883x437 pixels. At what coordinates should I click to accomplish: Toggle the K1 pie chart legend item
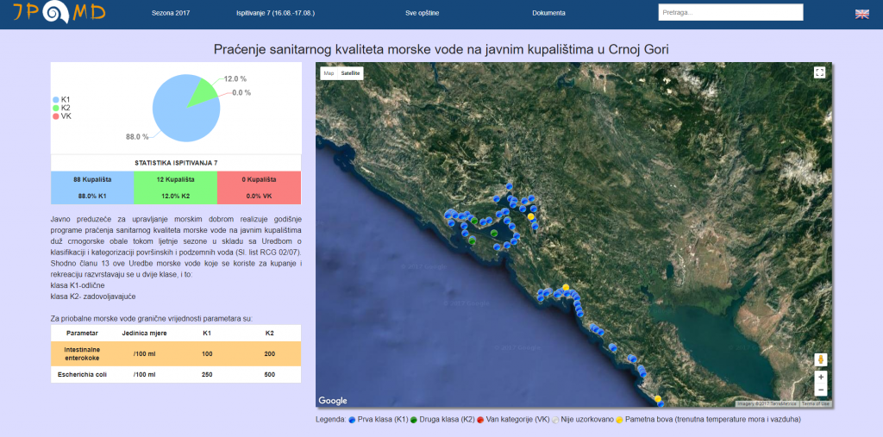point(61,99)
